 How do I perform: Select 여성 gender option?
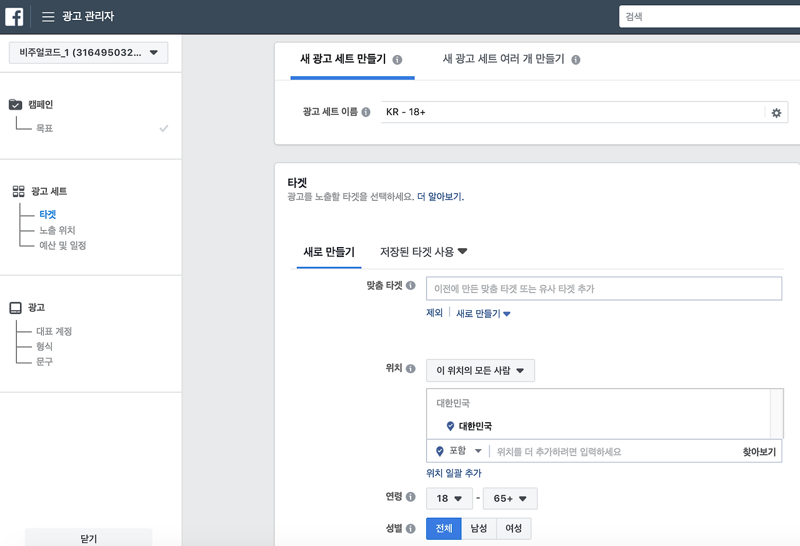[x=513, y=528]
